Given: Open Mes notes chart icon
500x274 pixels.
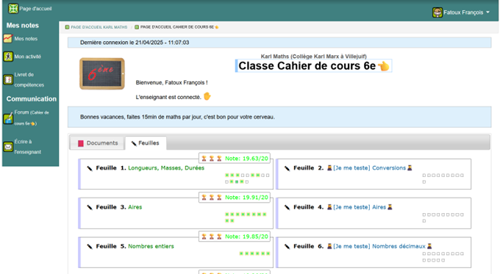Looking at the screenshot, I should point(8,38).
